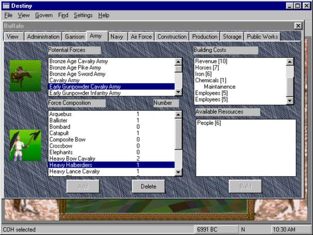313x235 pixels.
Task: Open the File menu
Action: pos(8,15)
